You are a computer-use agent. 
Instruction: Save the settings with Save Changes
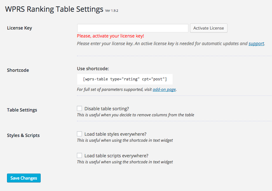(24, 178)
